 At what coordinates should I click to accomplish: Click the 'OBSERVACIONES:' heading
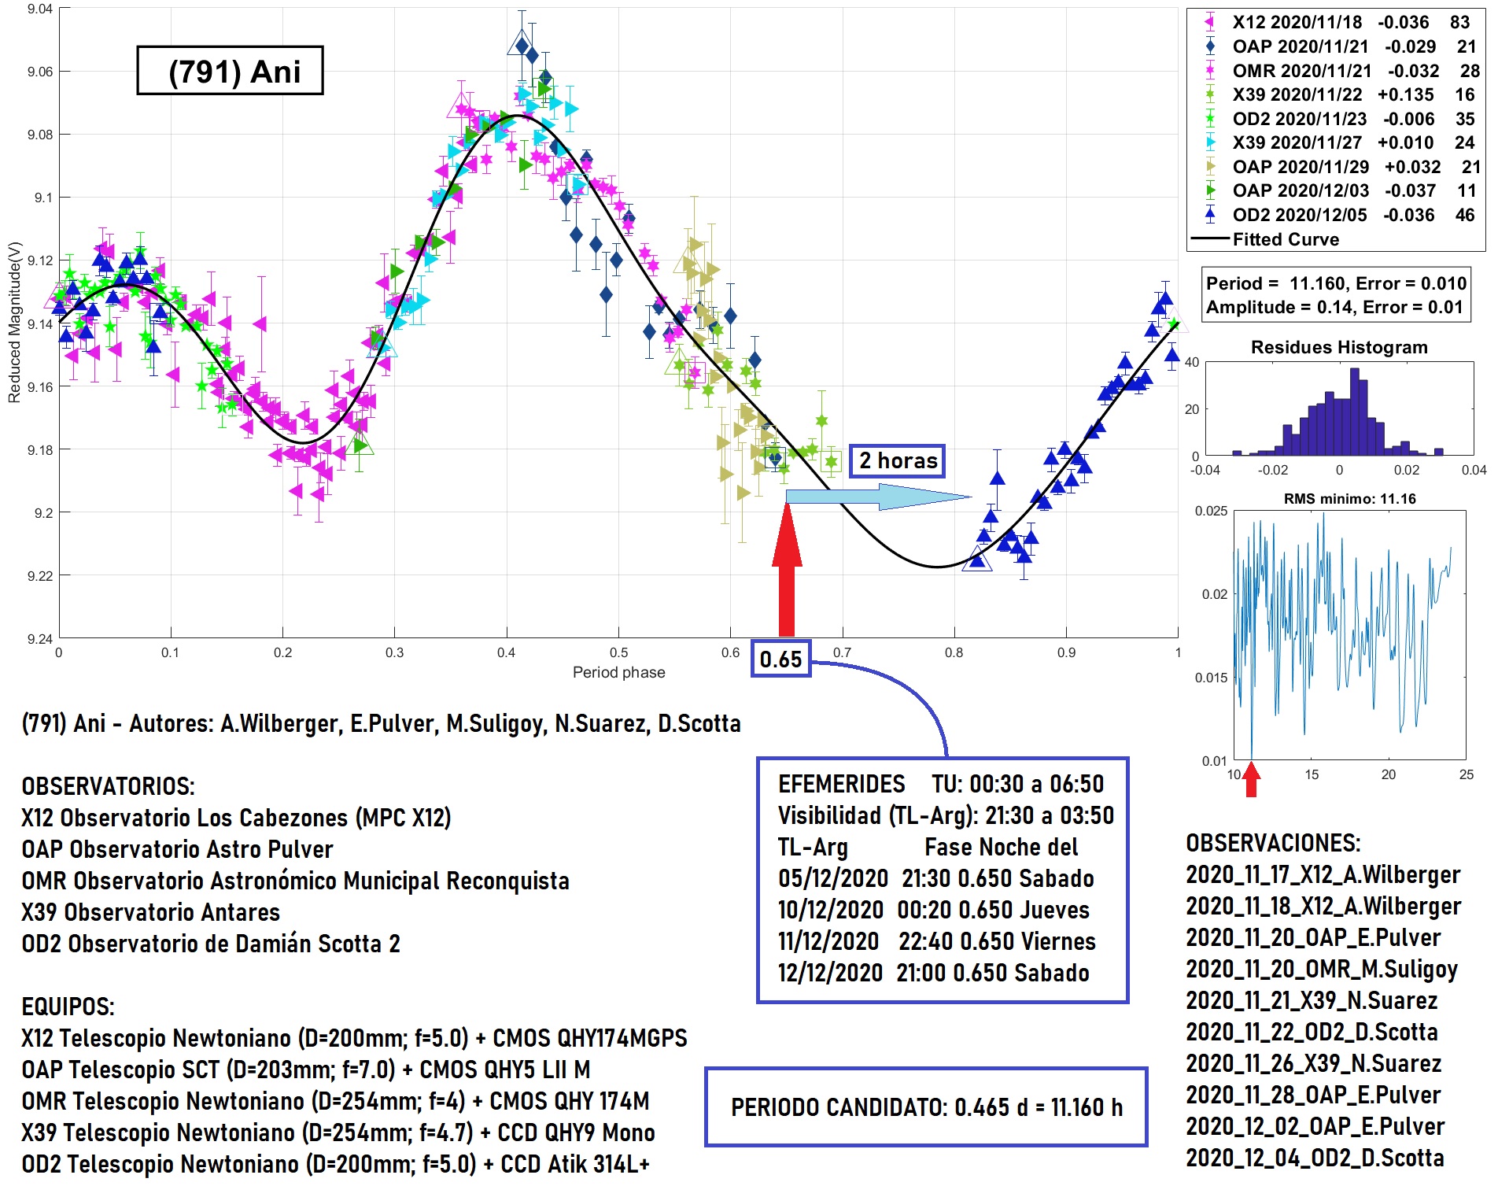click(1273, 843)
